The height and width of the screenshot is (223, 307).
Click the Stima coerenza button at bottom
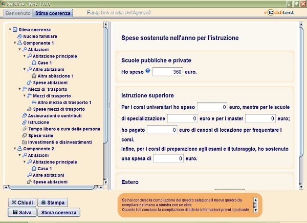tap(59, 212)
